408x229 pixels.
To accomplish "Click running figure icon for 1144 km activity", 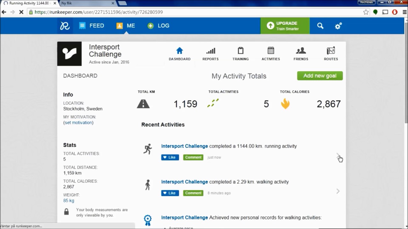I will (148, 149).
